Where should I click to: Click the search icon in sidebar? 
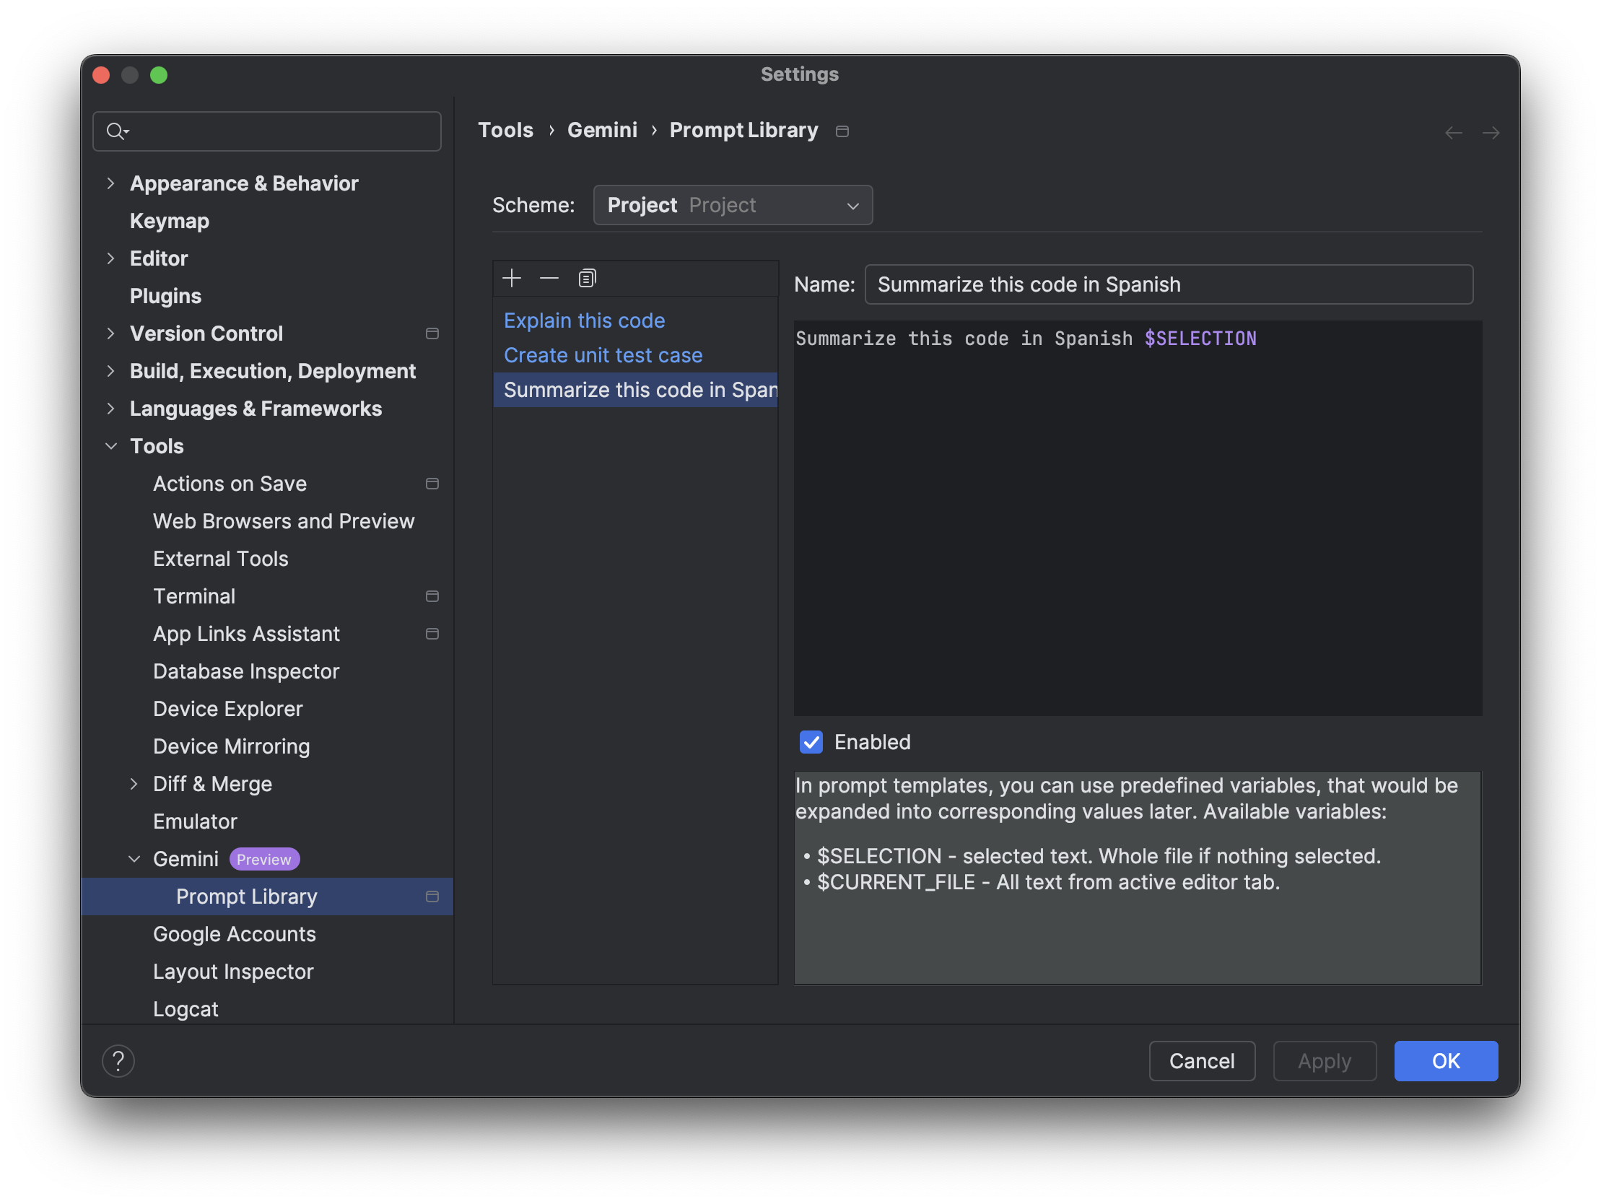pos(116,130)
